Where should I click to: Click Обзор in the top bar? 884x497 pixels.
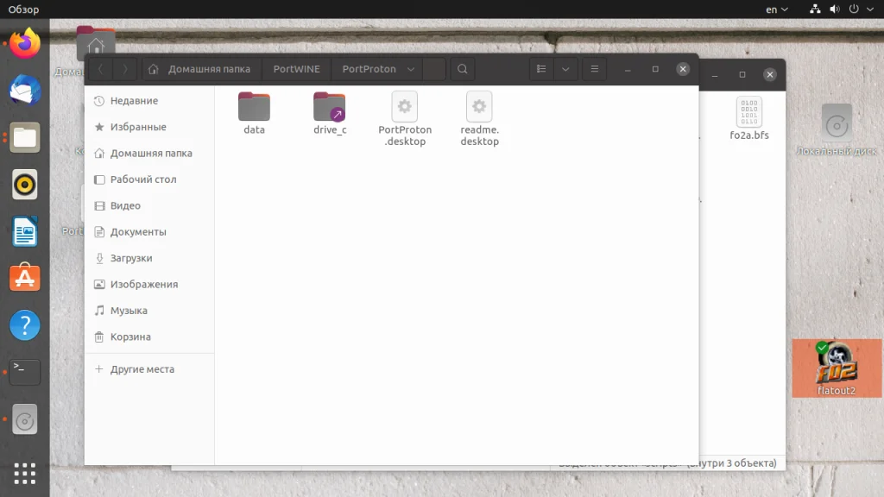pyautogui.click(x=22, y=9)
